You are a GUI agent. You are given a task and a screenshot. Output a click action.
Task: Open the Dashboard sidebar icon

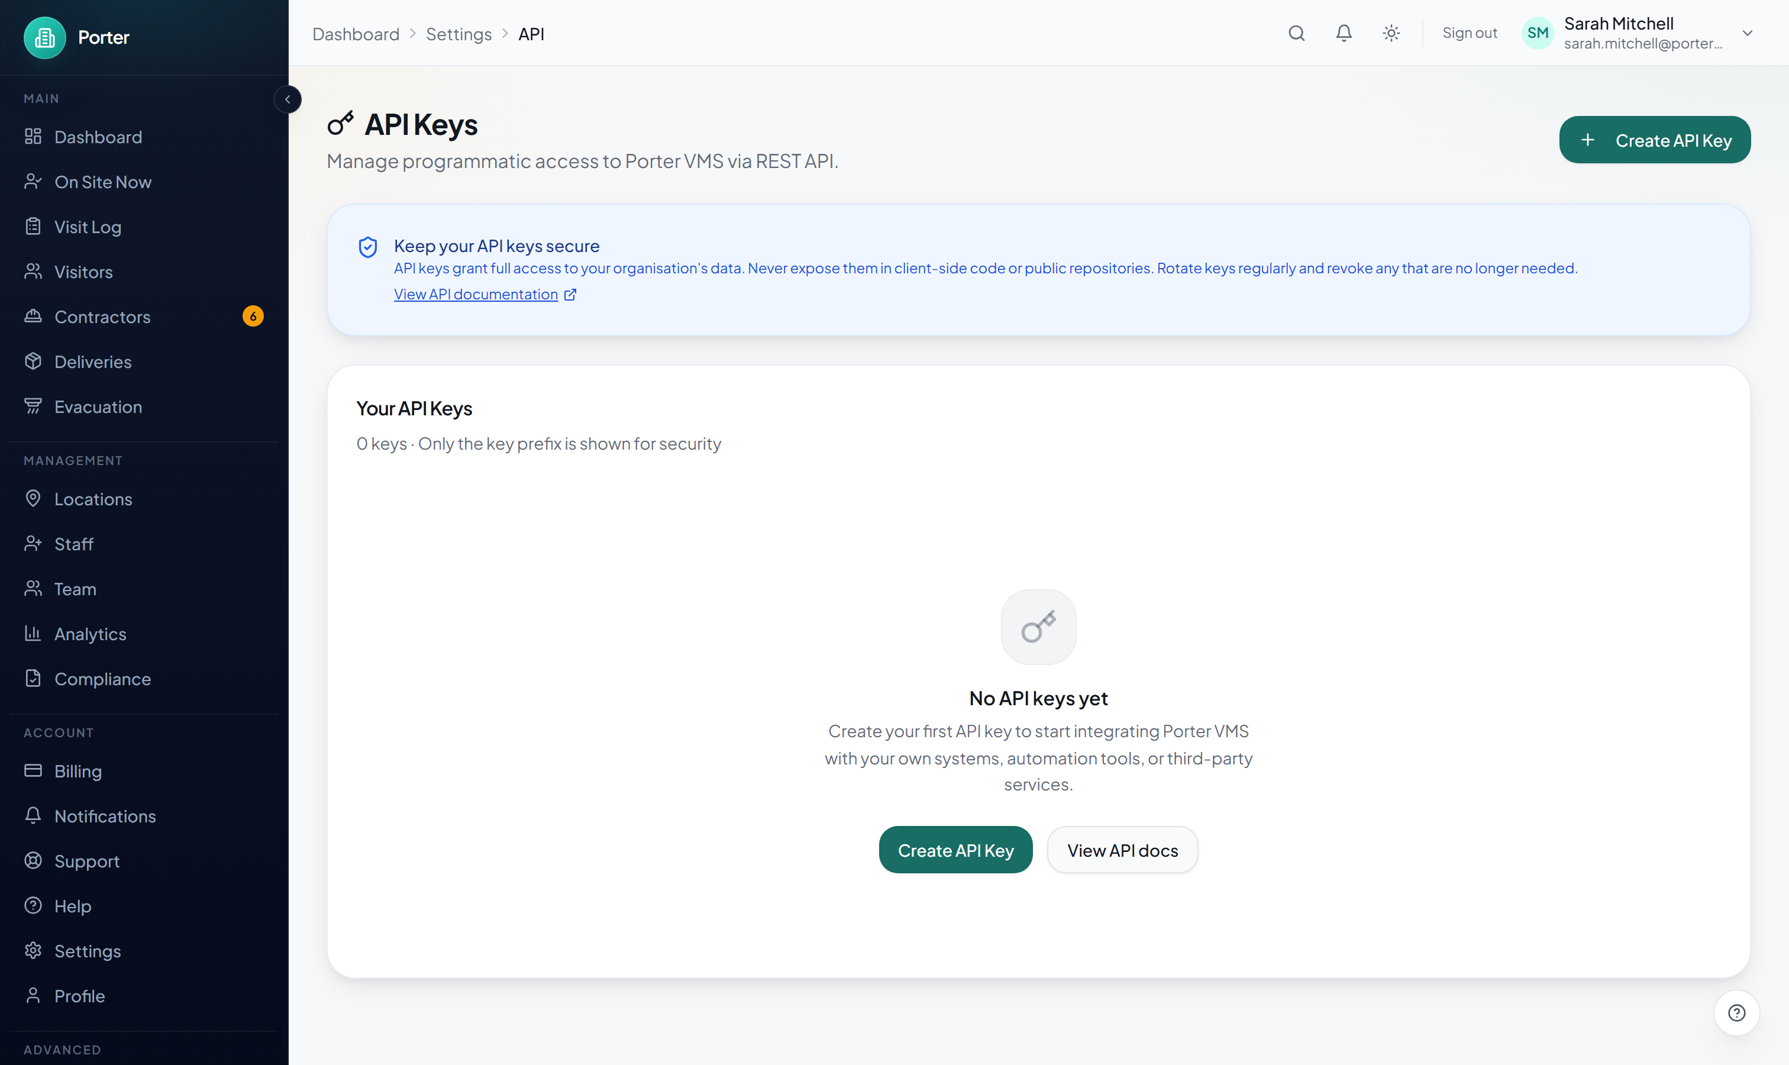click(x=33, y=136)
